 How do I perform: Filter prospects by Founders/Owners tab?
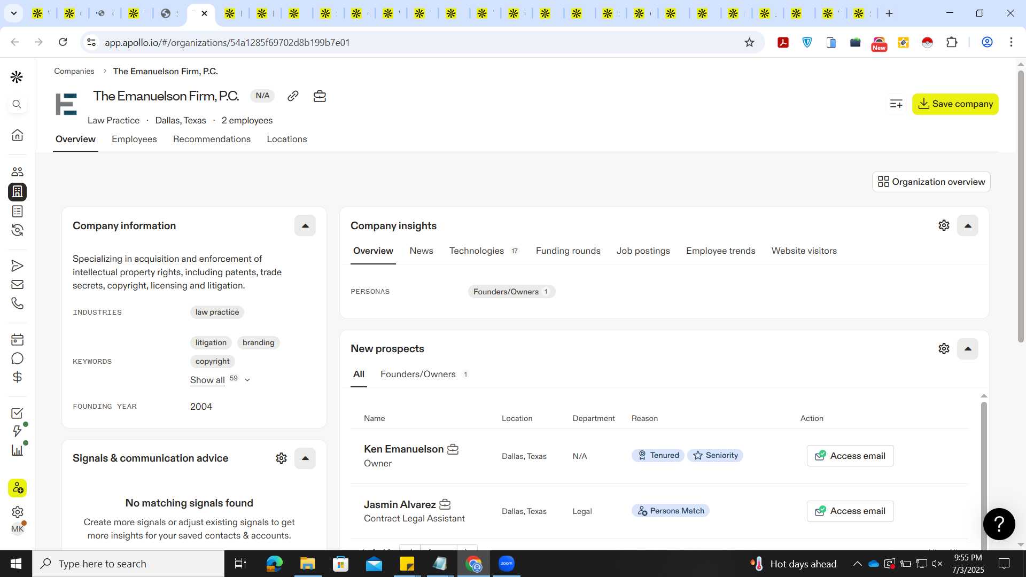tap(424, 374)
